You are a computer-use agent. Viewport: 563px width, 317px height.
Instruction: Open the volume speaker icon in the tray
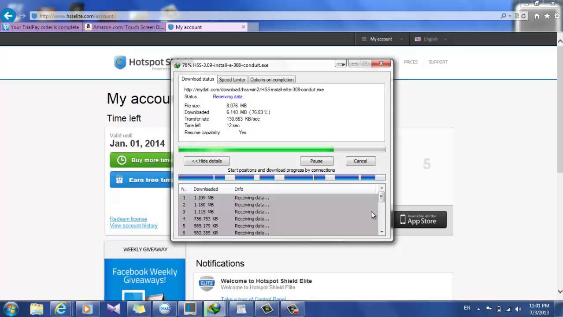coord(518,309)
